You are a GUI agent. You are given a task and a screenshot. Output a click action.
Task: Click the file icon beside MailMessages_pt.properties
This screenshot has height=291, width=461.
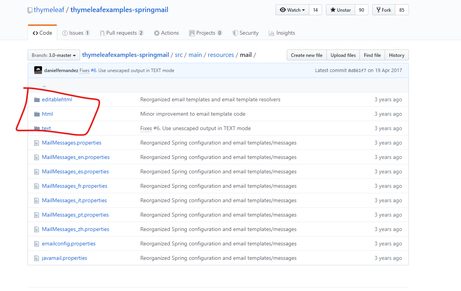click(37, 215)
